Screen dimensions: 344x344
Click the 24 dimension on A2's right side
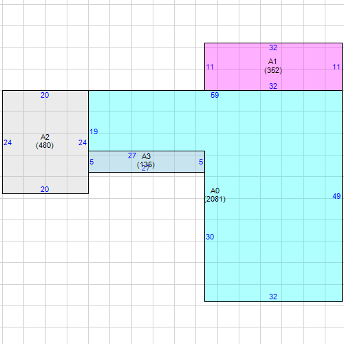pos(83,142)
